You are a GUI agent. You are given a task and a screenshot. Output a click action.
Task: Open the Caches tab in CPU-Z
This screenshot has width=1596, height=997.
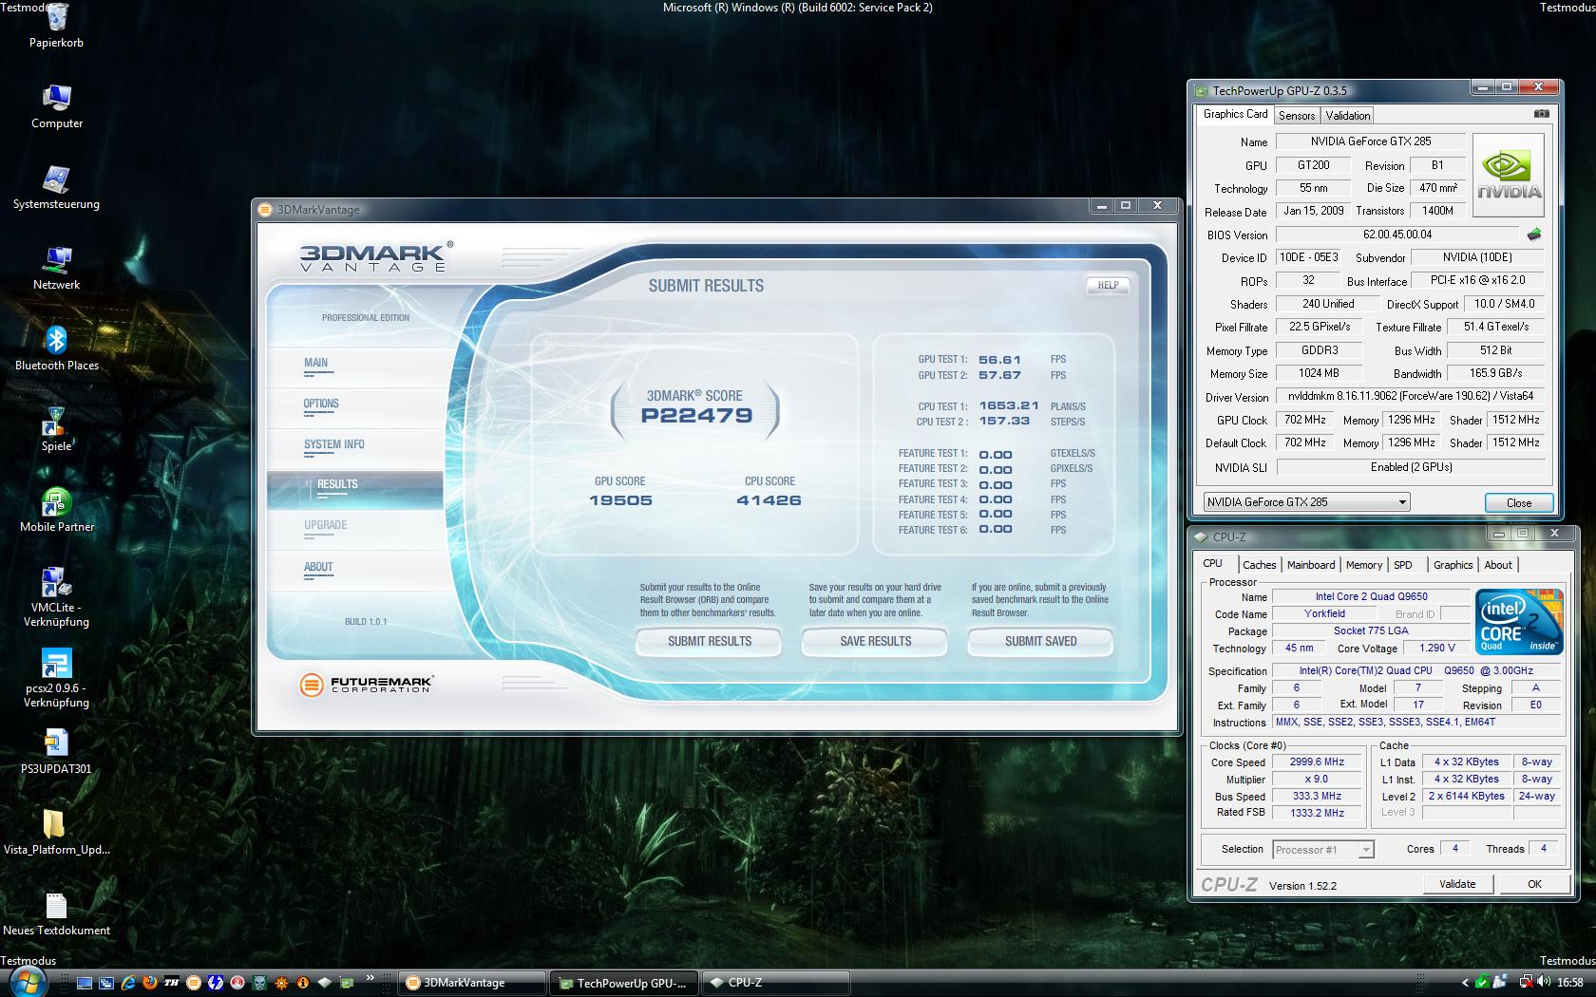click(x=1259, y=565)
